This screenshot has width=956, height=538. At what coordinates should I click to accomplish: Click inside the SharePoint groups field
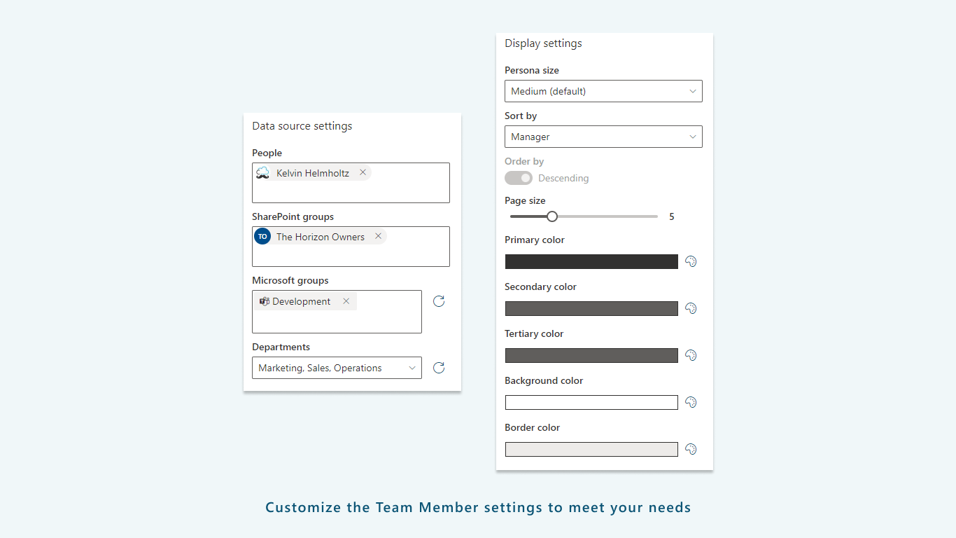pos(351,247)
